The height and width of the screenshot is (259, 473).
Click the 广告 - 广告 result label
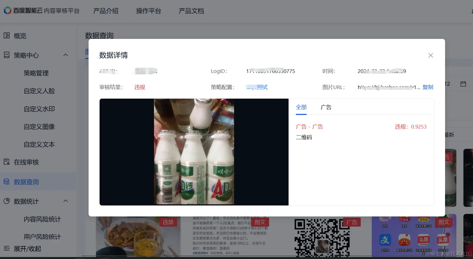click(x=309, y=127)
